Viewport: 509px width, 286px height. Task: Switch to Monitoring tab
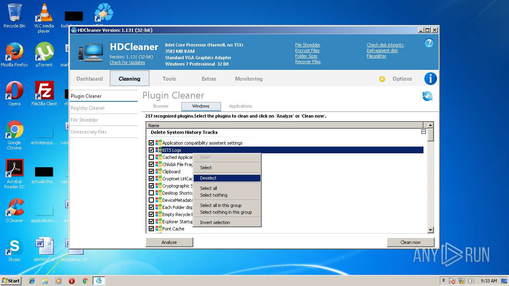[249, 79]
